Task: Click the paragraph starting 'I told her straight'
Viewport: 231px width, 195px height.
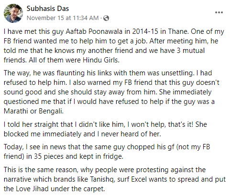Action: point(105,129)
